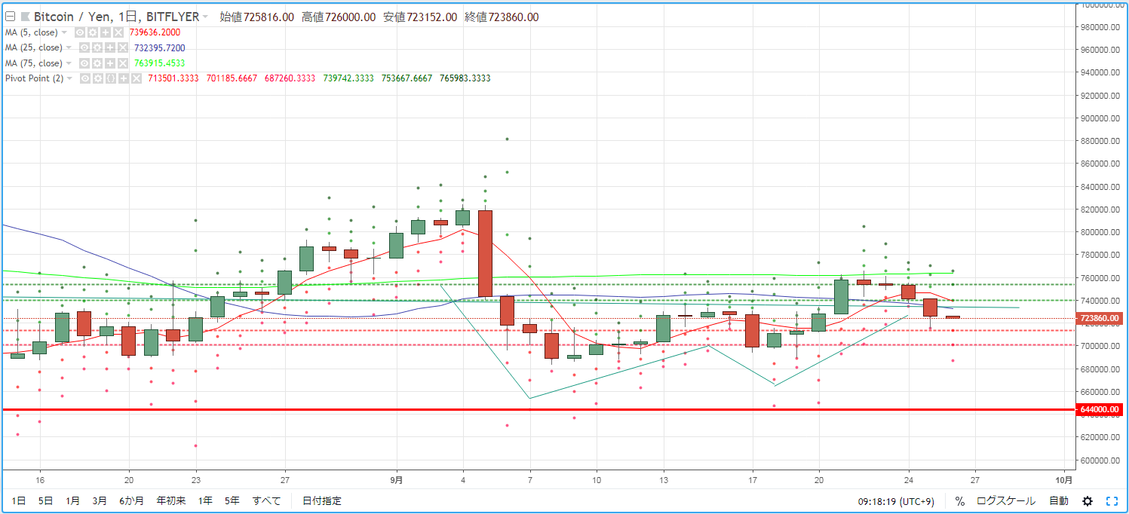The width and height of the screenshot is (1129, 514).
Task: Select the 5日 time range
Action: (x=46, y=501)
